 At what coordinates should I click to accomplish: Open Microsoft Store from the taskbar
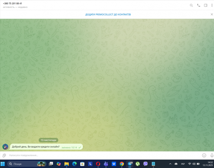[x=82, y=164]
